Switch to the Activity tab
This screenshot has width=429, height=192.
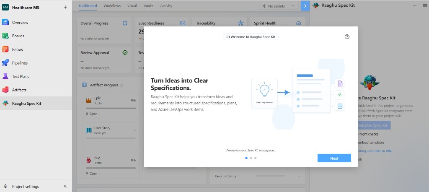click(166, 6)
